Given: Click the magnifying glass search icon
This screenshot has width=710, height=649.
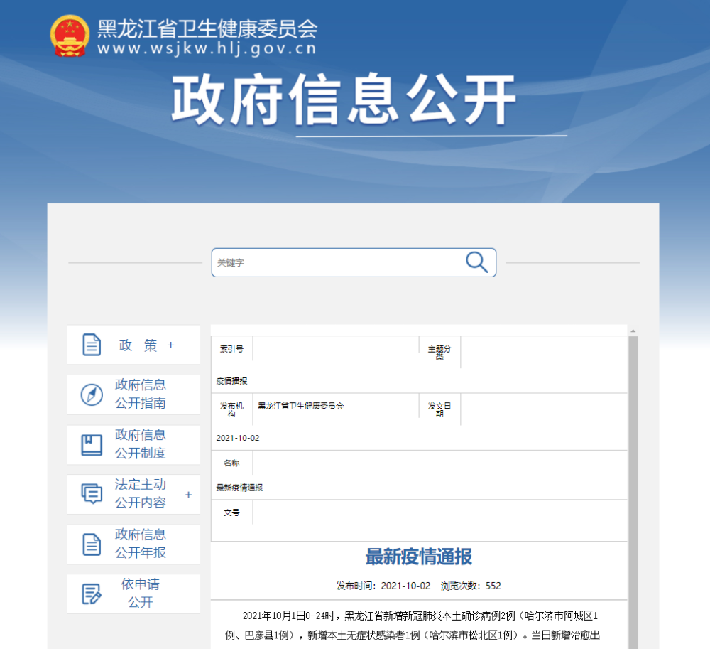Looking at the screenshot, I should [x=476, y=262].
